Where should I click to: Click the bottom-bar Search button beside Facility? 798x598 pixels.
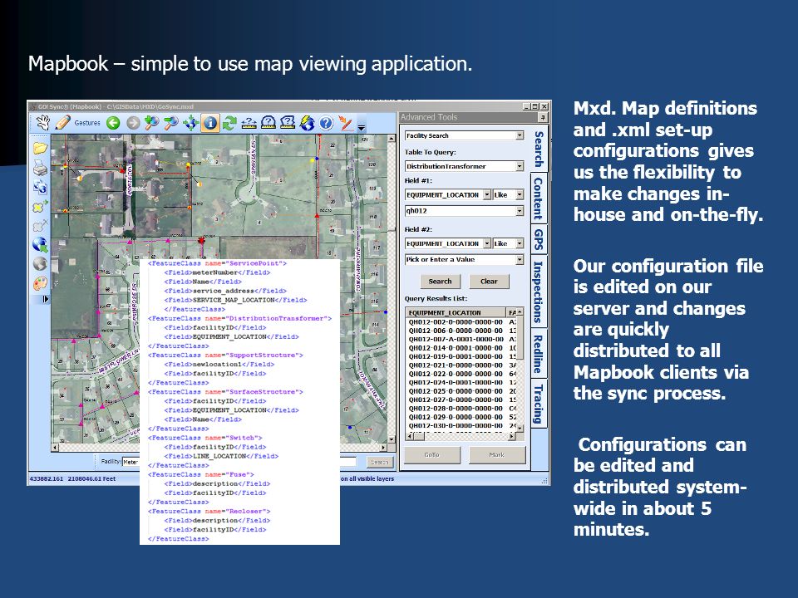click(x=379, y=462)
